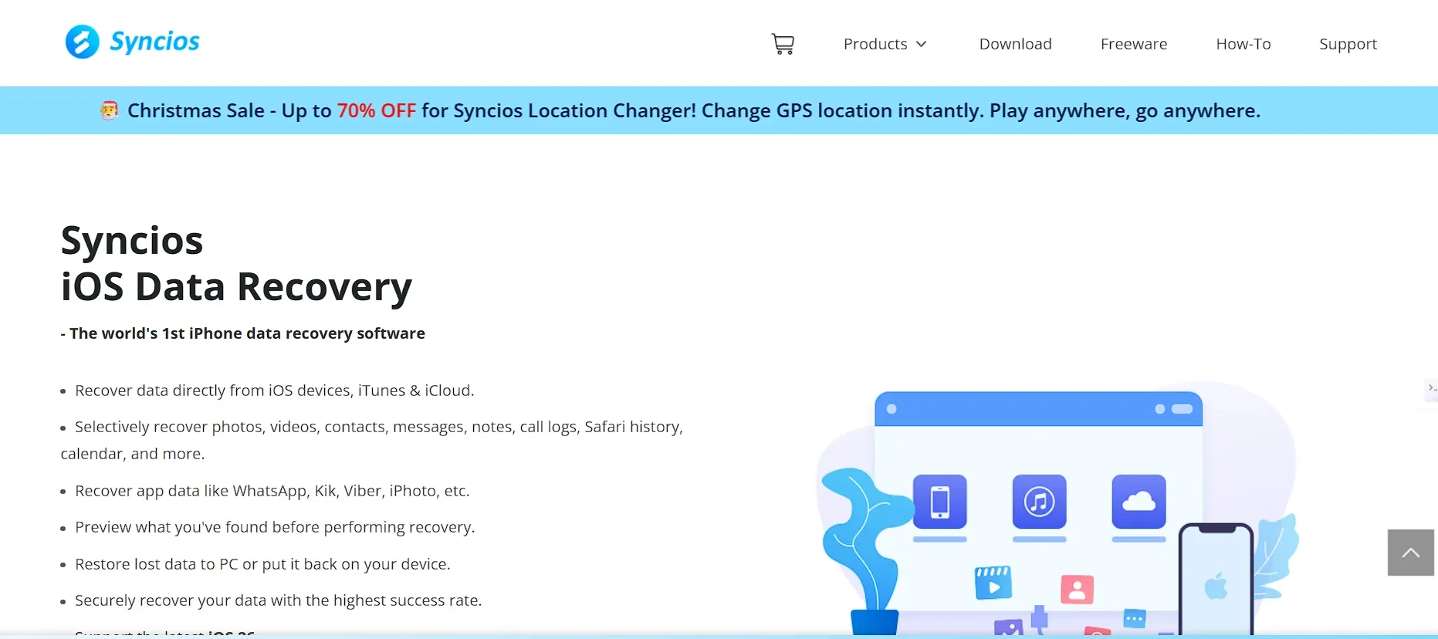The image size is (1438, 639).
Task: Click the blue chat bubble icon
Action: click(x=1134, y=618)
